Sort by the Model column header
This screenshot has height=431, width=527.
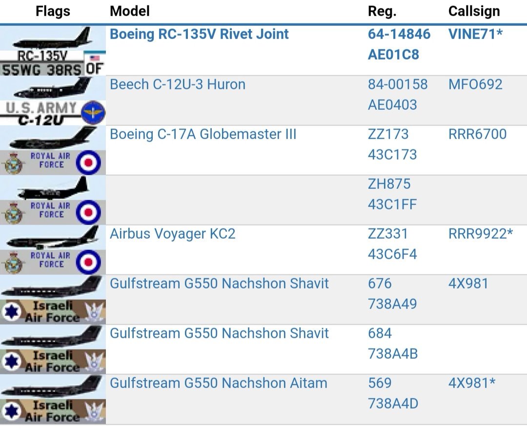point(130,11)
